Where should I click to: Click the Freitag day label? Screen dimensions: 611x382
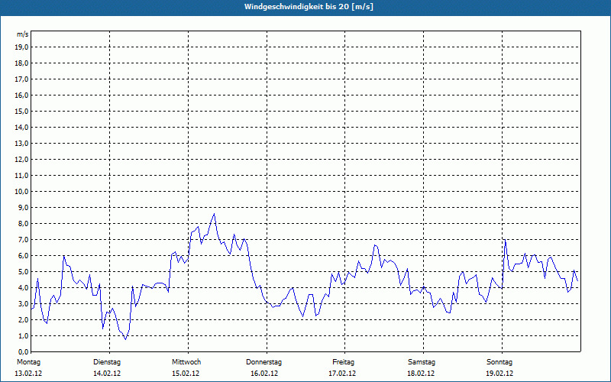click(x=343, y=362)
